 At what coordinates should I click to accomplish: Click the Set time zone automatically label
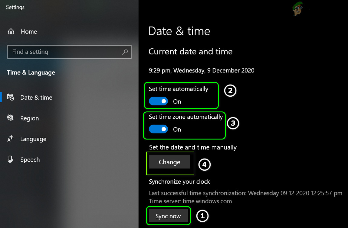(x=186, y=117)
